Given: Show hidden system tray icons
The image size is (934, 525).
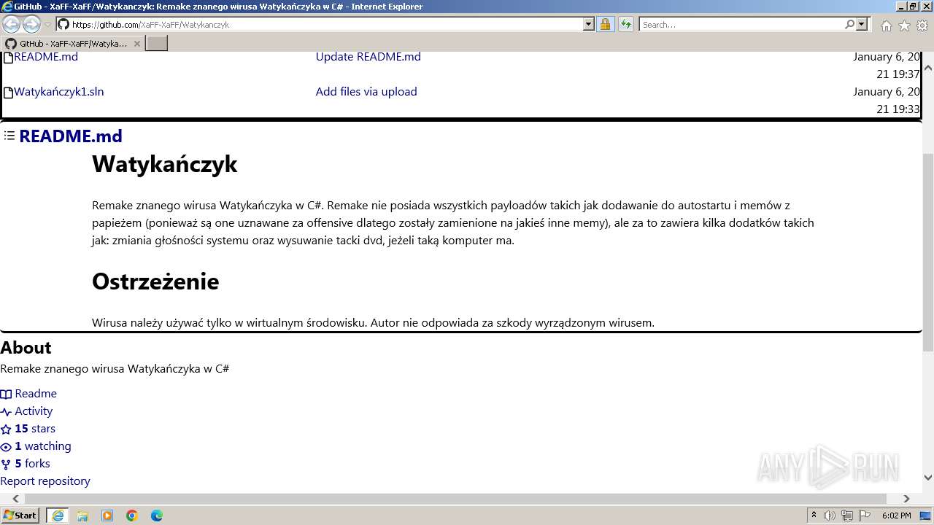Looking at the screenshot, I should [x=814, y=516].
